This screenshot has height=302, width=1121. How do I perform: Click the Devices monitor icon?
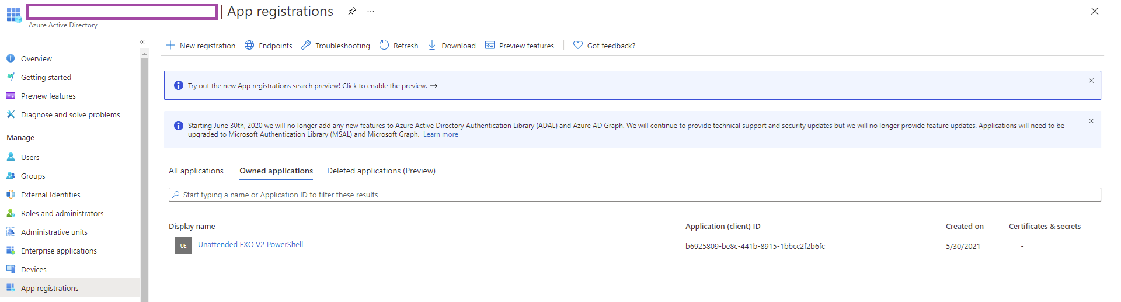pos(11,269)
